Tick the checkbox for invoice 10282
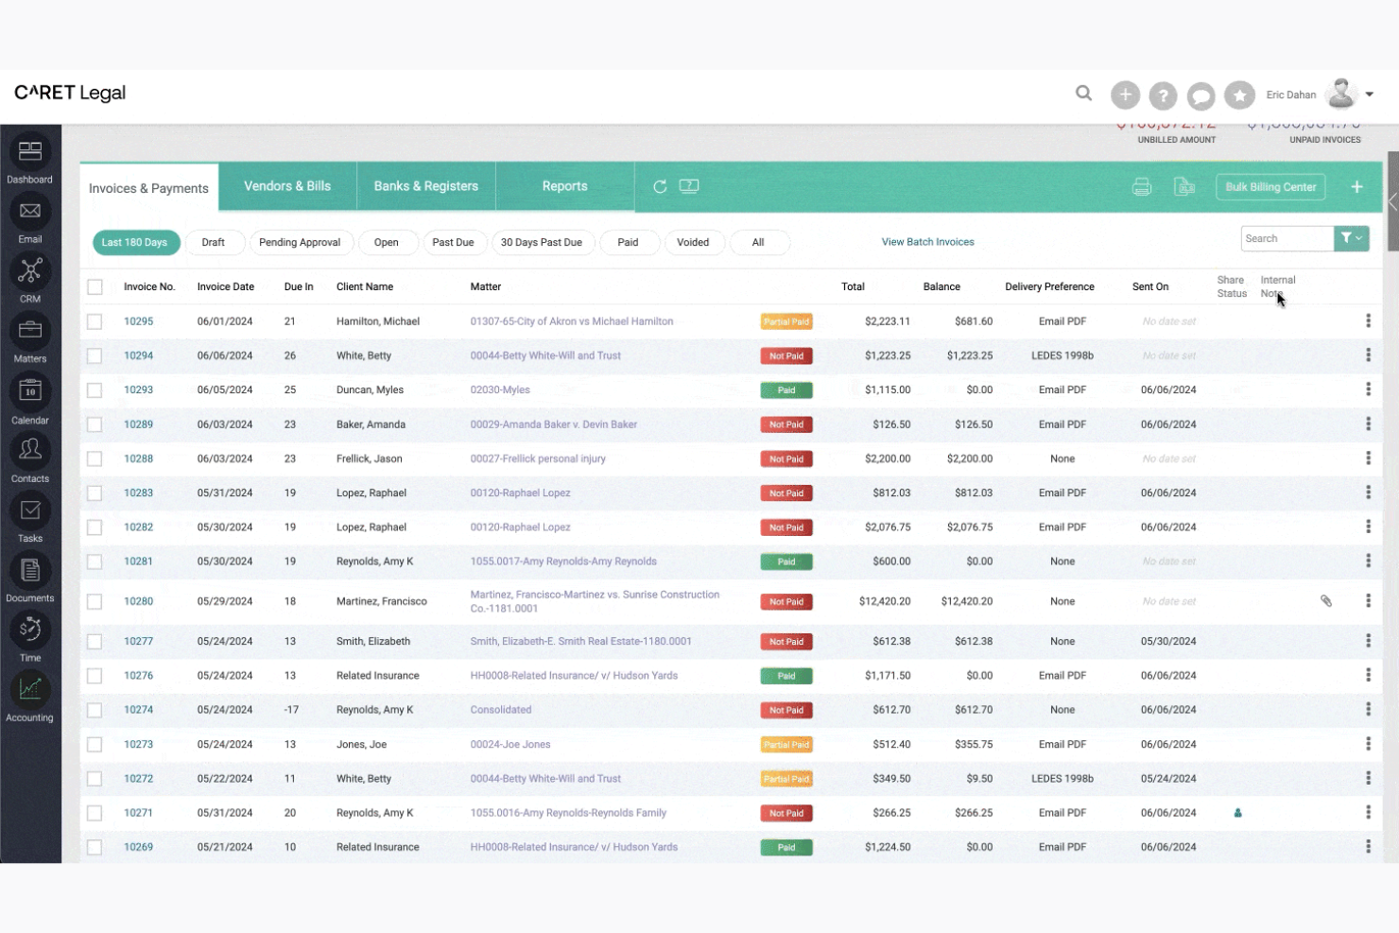Screen dimensions: 1399x933 (x=95, y=527)
